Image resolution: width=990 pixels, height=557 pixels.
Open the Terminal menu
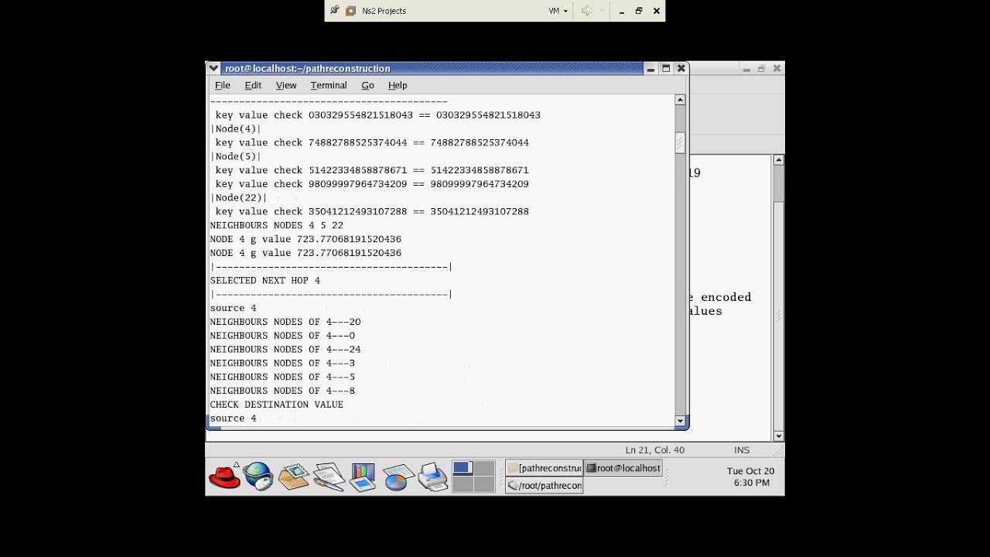(x=329, y=85)
